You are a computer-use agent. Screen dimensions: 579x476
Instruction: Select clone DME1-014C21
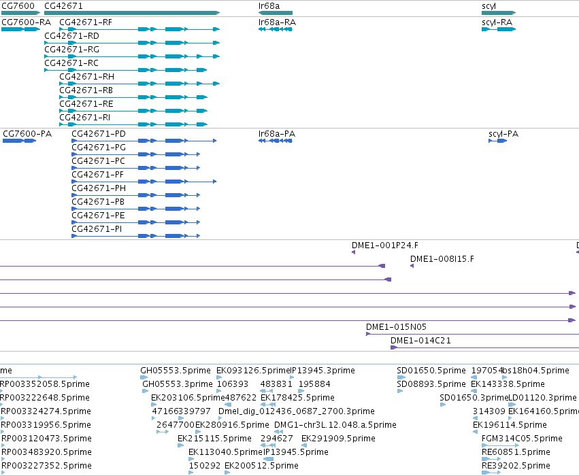point(420,341)
